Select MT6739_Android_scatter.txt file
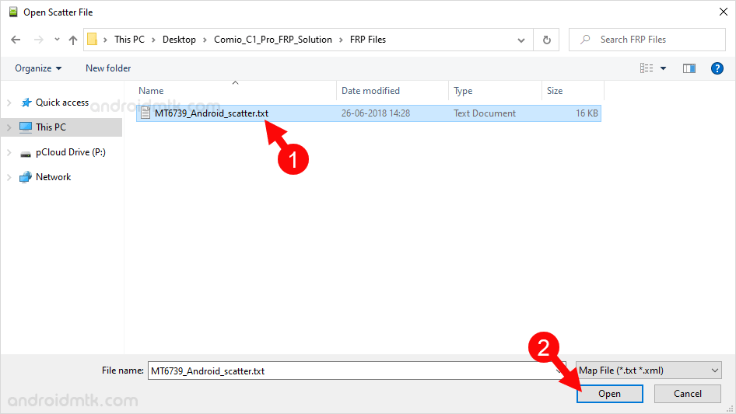736x414 pixels. point(211,113)
